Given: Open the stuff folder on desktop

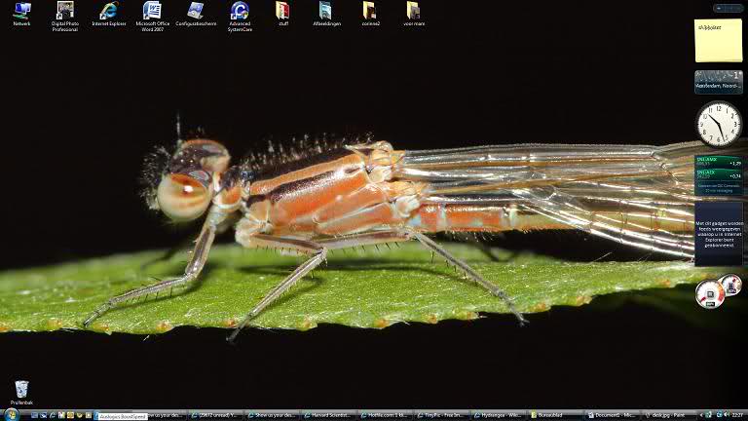Looking at the screenshot, I should [282, 14].
